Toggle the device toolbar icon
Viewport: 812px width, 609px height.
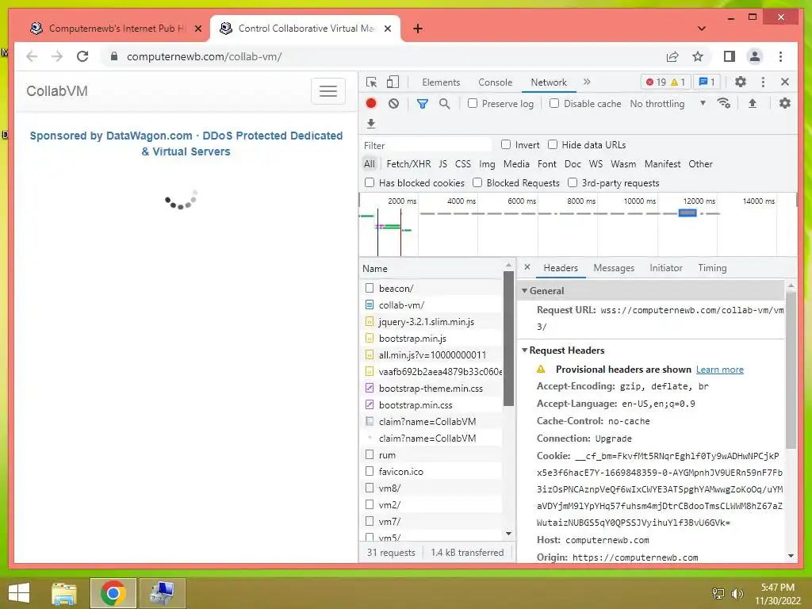(393, 82)
